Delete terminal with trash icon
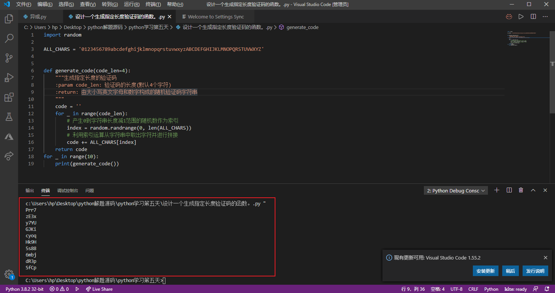555x293 pixels. (521, 191)
